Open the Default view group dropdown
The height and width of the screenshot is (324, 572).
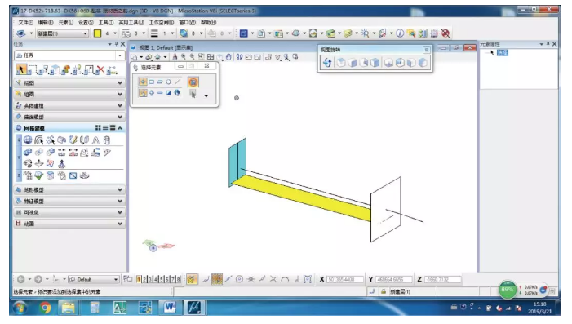94,279
